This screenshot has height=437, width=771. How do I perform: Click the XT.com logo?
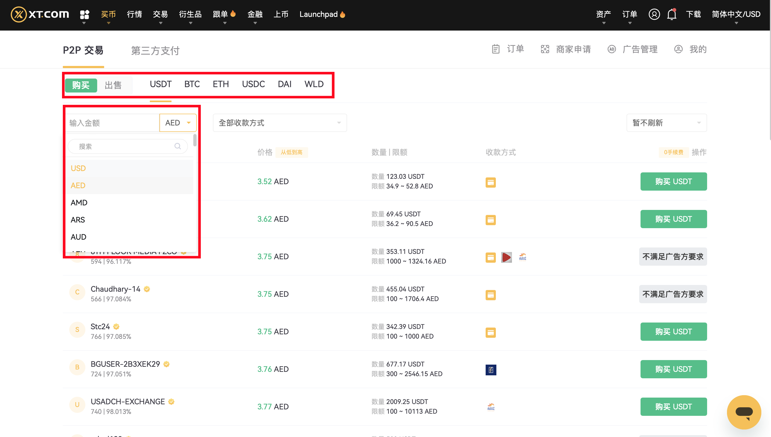40,14
